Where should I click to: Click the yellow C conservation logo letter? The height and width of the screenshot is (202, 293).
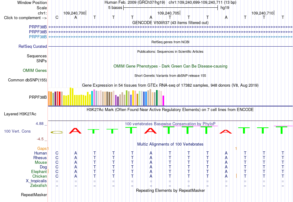tap(57, 132)
